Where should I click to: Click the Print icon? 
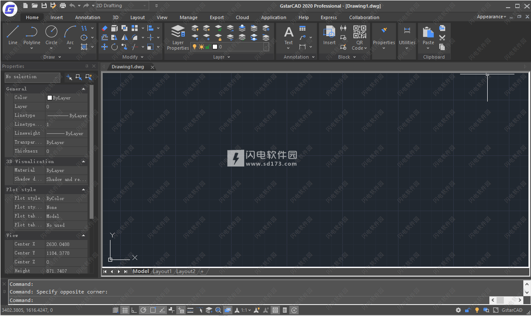(63, 6)
